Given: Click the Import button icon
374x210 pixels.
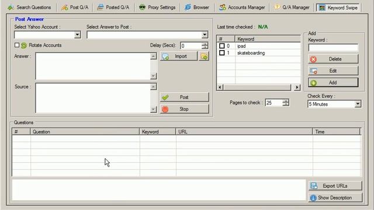Looking at the screenshot, I should (165, 57).
